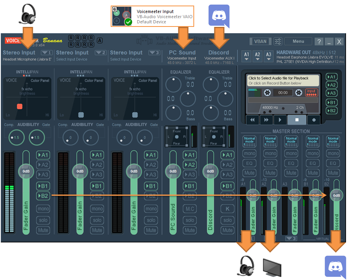This screenshot has width=348, height=280.
Task: Click the Discord icon above the Discord strip
Action: tap(219, 16)
